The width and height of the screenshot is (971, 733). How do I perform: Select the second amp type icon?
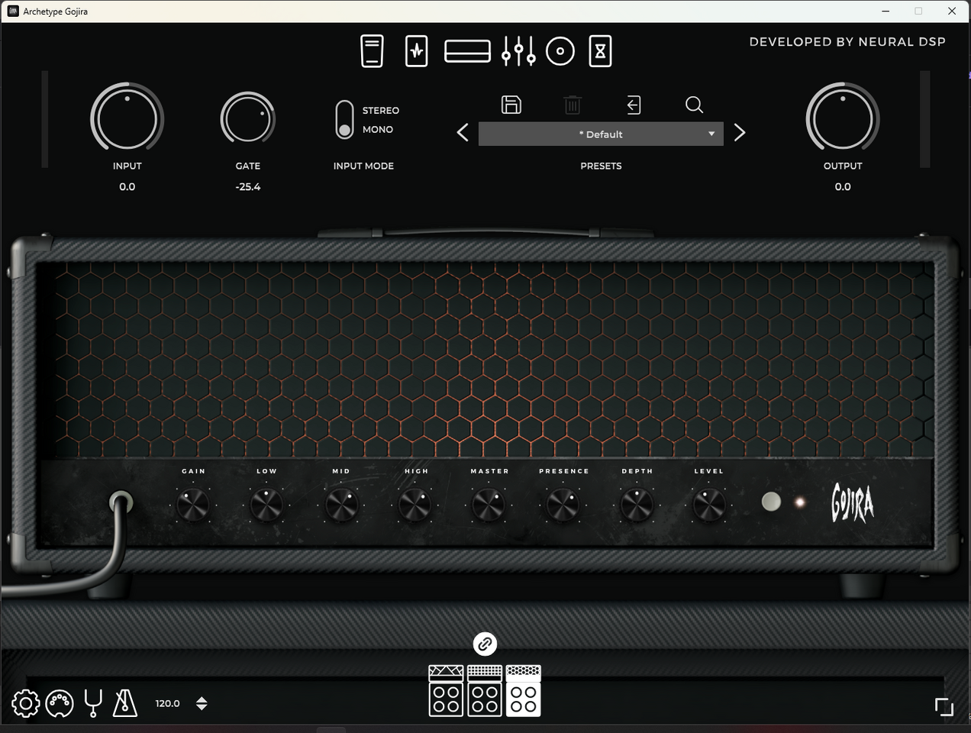[485, 691]
